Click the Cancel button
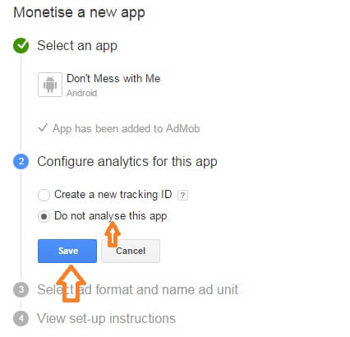 pos(131,251)
